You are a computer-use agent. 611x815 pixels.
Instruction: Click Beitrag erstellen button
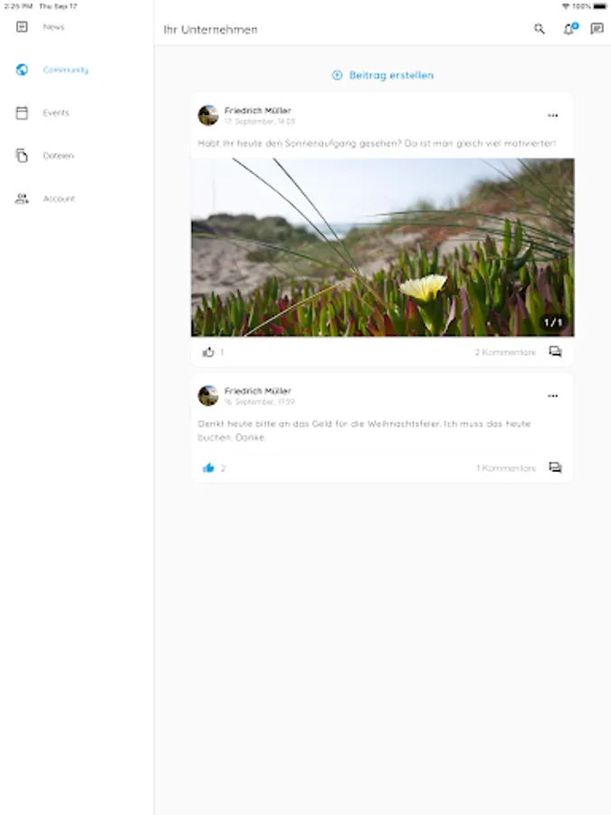coord(382,75)
